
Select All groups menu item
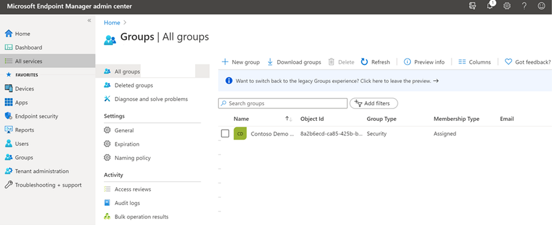coord(152,72)
